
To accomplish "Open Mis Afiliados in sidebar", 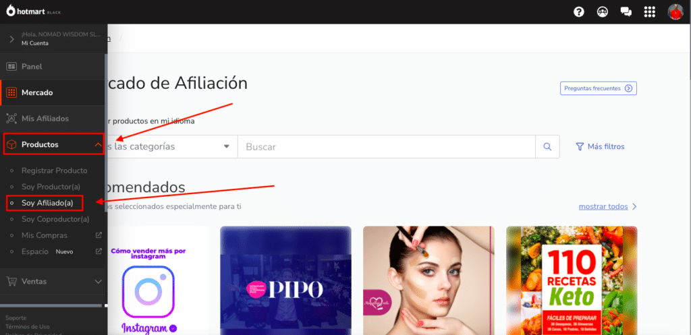I will [45, 119].
